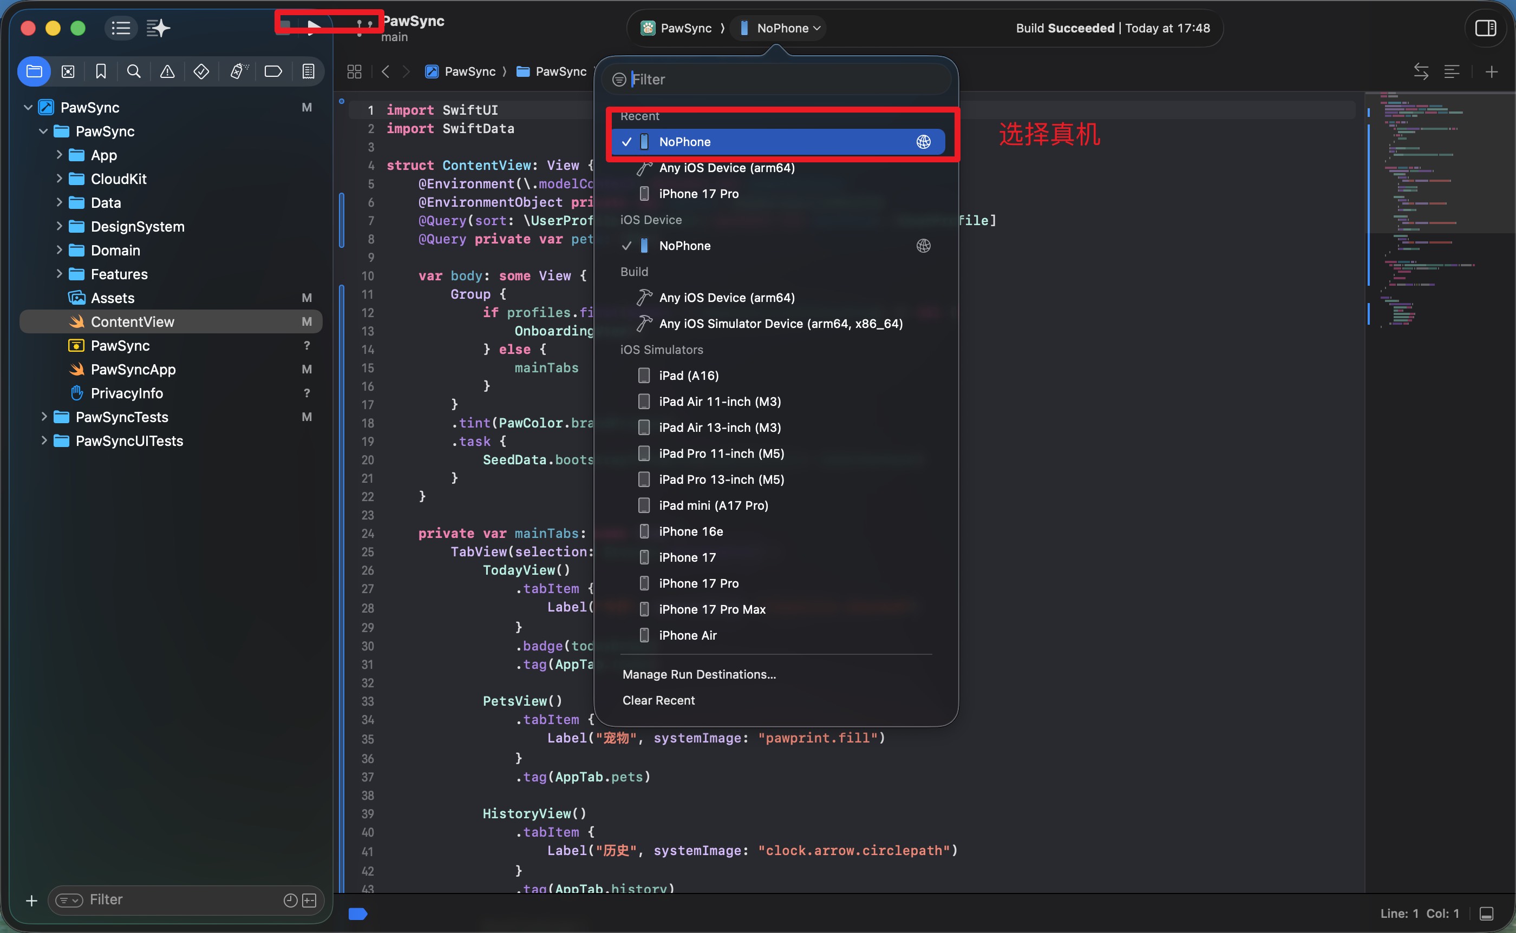Select NoPhone under iOS Device section
Image resolution: width=1516 pixels, height=933 pixels.
click(x=779, y=246)
